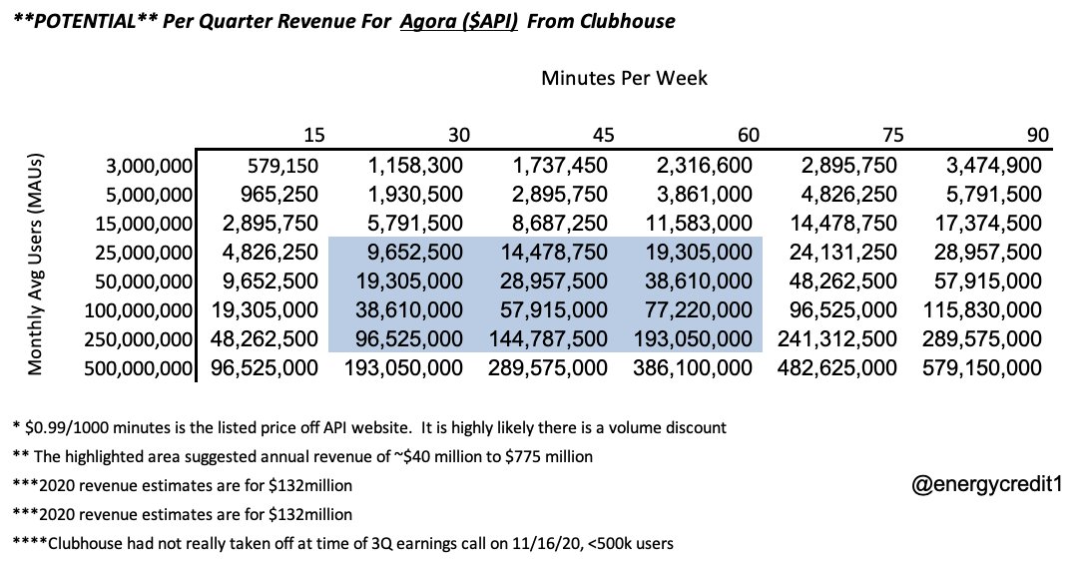Image resolution: width=1080 pixels, height=569 pixels.
Task: Click row label 5,000,000
Action: [149, 195]
